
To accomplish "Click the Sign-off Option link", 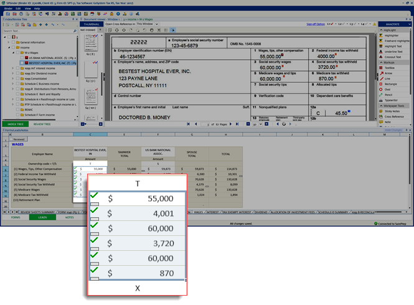I will (x=315, y=24).
